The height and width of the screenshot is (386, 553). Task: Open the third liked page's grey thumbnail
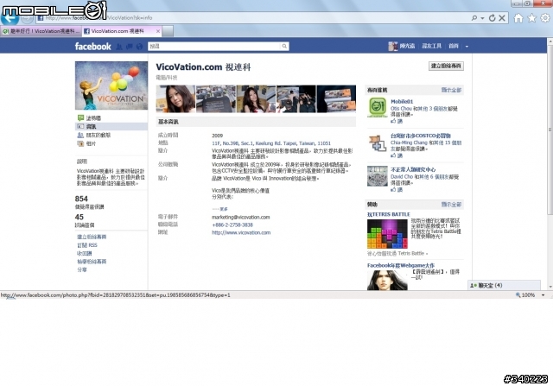point(378,176)
